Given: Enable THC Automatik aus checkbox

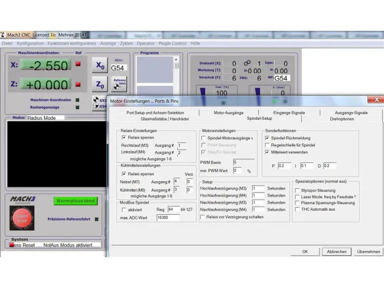Looking at the screenshot, I should [297, 209].
